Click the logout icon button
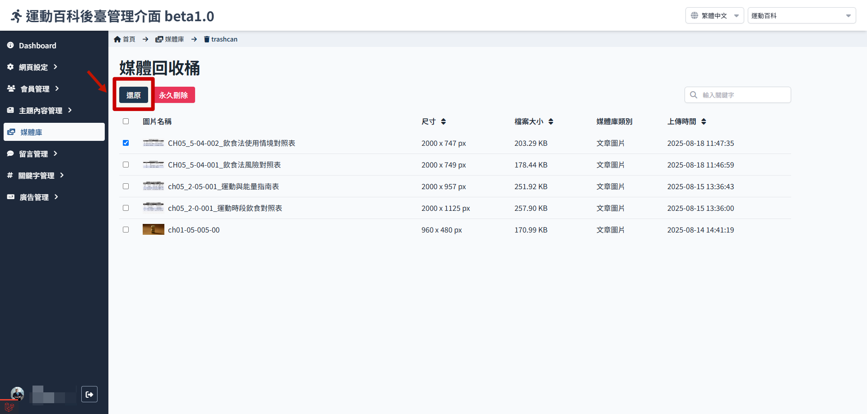The width and height of the screenshot is (867, 414). pos(89,394)
